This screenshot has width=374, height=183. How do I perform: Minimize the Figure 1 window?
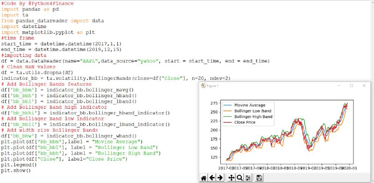[x=339, y=86]
